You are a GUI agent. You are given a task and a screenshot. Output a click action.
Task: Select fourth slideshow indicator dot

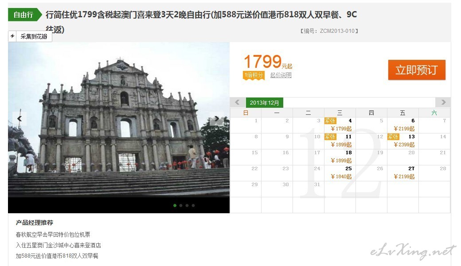[193, 205]
